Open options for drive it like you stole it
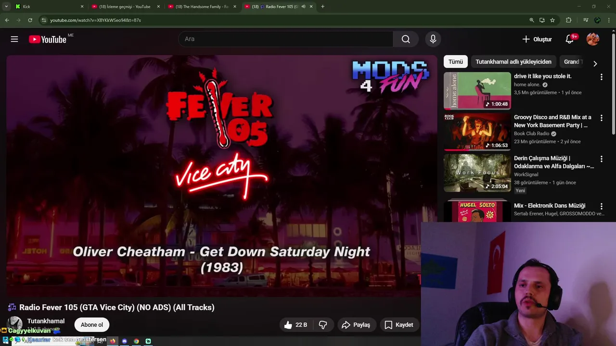This screenshot has width=616, height=346. [601, 77]
